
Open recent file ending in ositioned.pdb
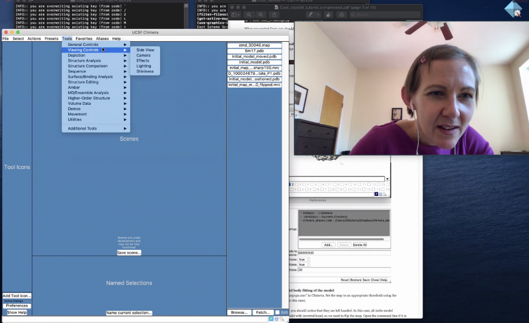click(254, 79)
